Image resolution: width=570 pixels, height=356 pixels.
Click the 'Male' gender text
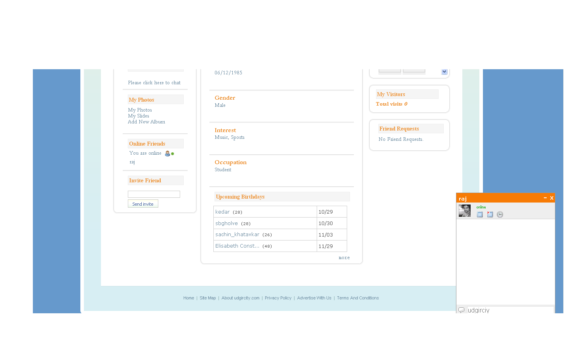[x=220, y=105]
